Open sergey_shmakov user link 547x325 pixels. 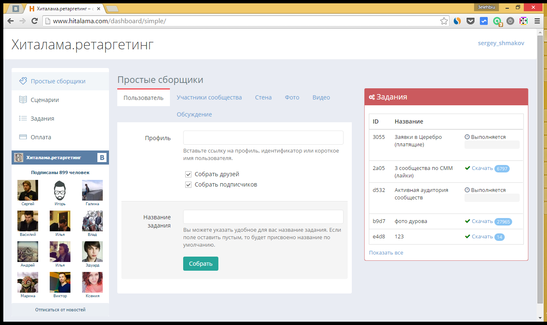[501, 43]
